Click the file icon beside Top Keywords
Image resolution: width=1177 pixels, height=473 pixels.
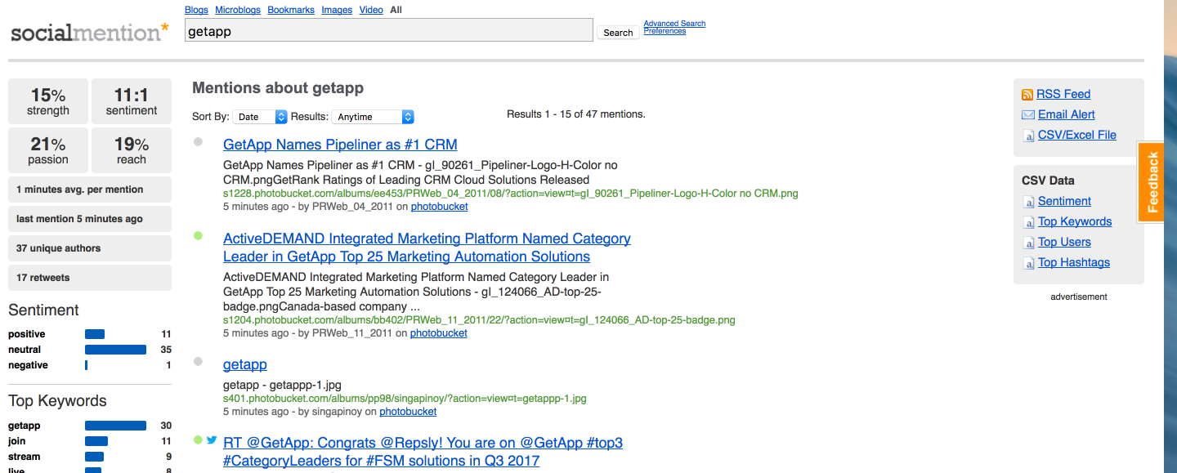[x=1029, y=222]
